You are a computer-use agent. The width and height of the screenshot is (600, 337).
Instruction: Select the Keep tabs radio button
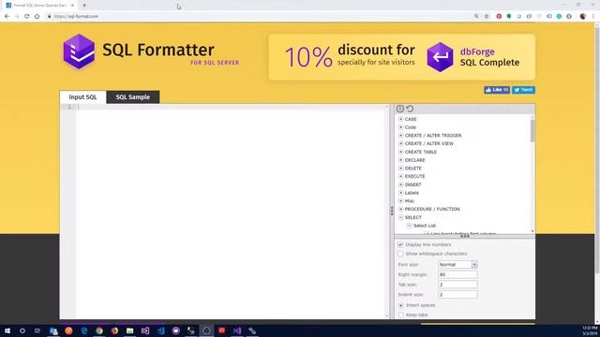click(x=401, y=315)
